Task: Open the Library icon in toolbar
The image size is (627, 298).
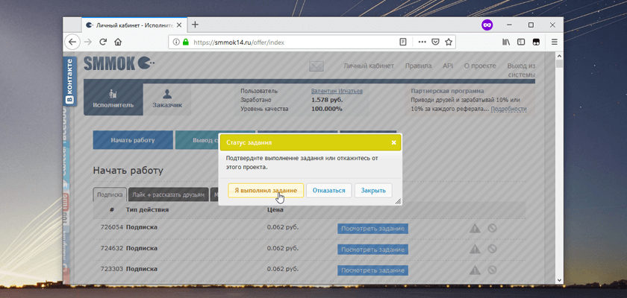Action: [506, 42]
